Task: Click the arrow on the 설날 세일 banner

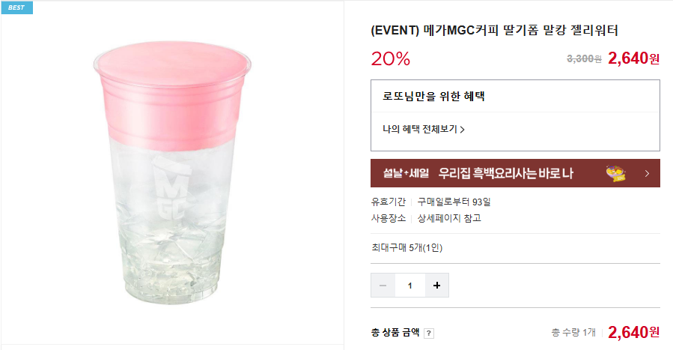Action: 647,173
